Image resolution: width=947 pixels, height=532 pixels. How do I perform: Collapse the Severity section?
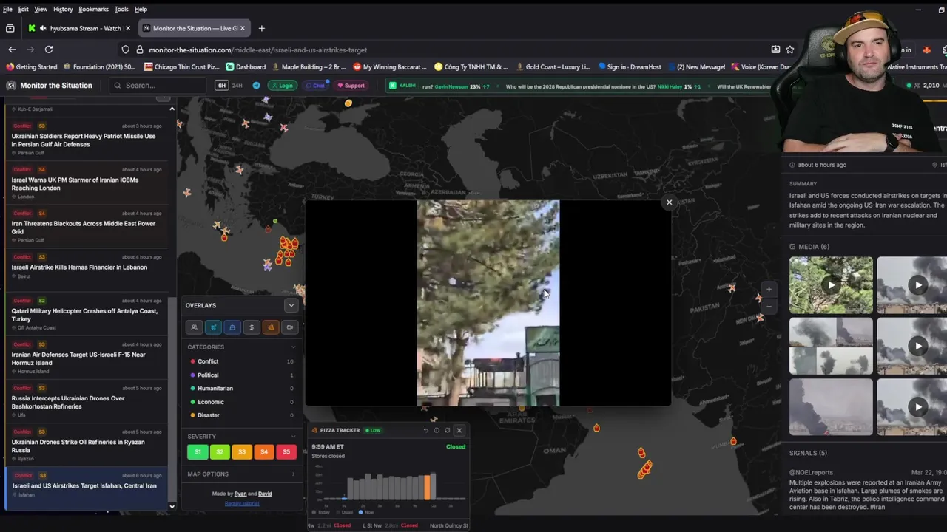[x=294, y=437]
